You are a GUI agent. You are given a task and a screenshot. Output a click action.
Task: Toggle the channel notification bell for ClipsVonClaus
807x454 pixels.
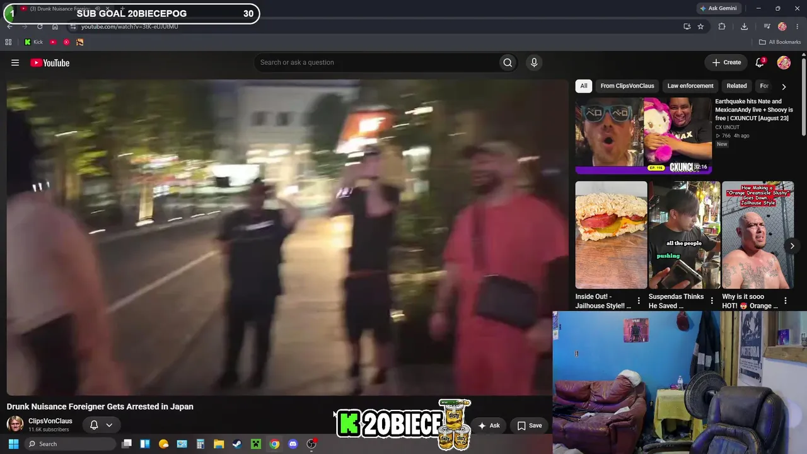click(x=94, y=425)
